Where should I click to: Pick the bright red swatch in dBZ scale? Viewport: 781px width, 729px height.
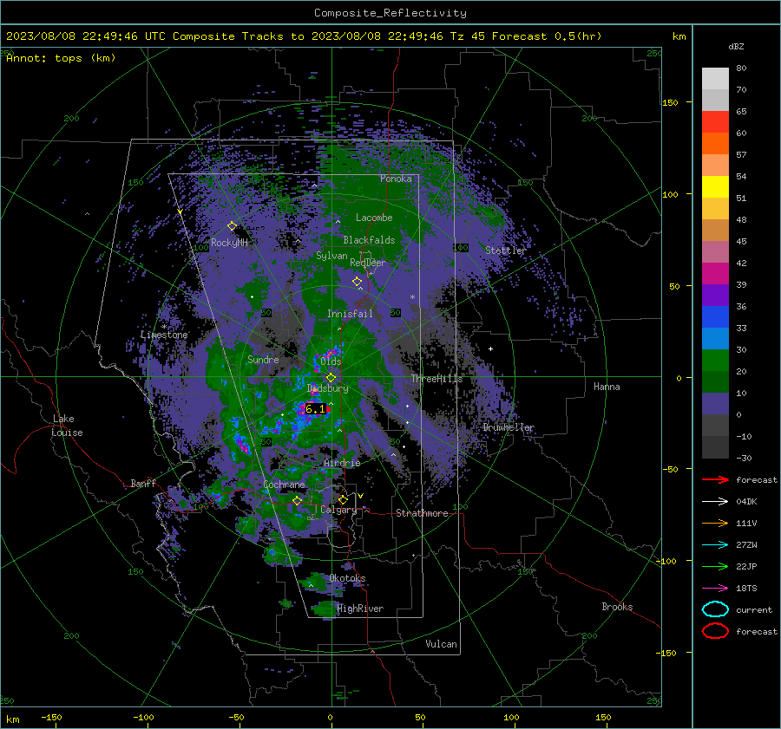coord(715,122)
